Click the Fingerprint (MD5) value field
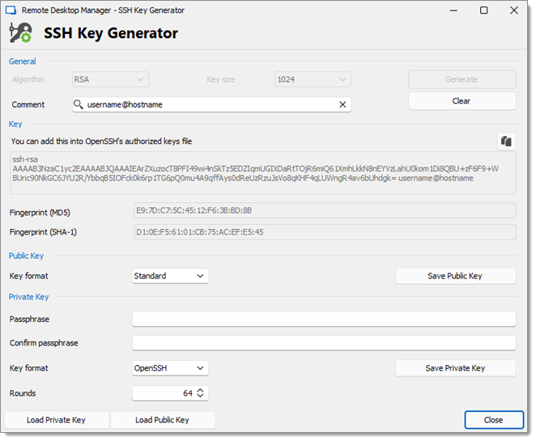The image size is (536, 441). 325,210
